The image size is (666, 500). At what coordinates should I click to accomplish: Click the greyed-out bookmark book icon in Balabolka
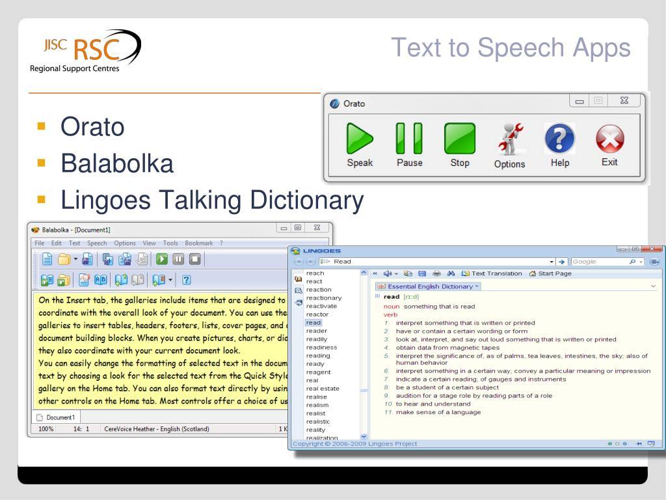[x=138, y=280]
